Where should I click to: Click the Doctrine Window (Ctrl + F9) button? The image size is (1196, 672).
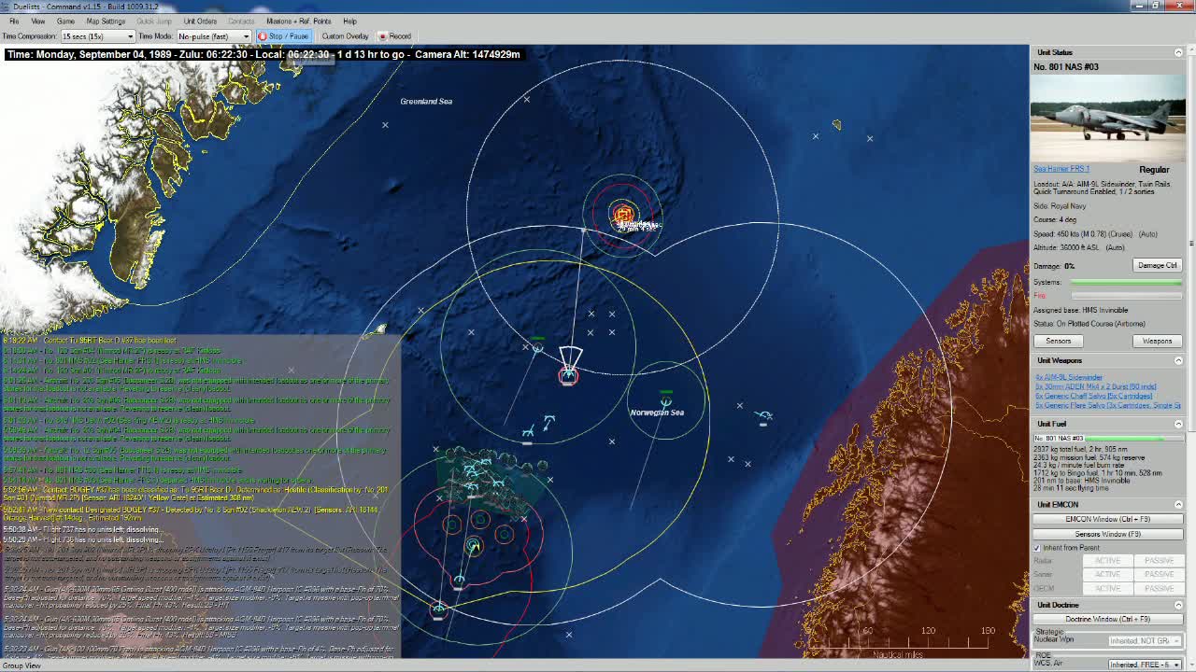coord(1107,619)
